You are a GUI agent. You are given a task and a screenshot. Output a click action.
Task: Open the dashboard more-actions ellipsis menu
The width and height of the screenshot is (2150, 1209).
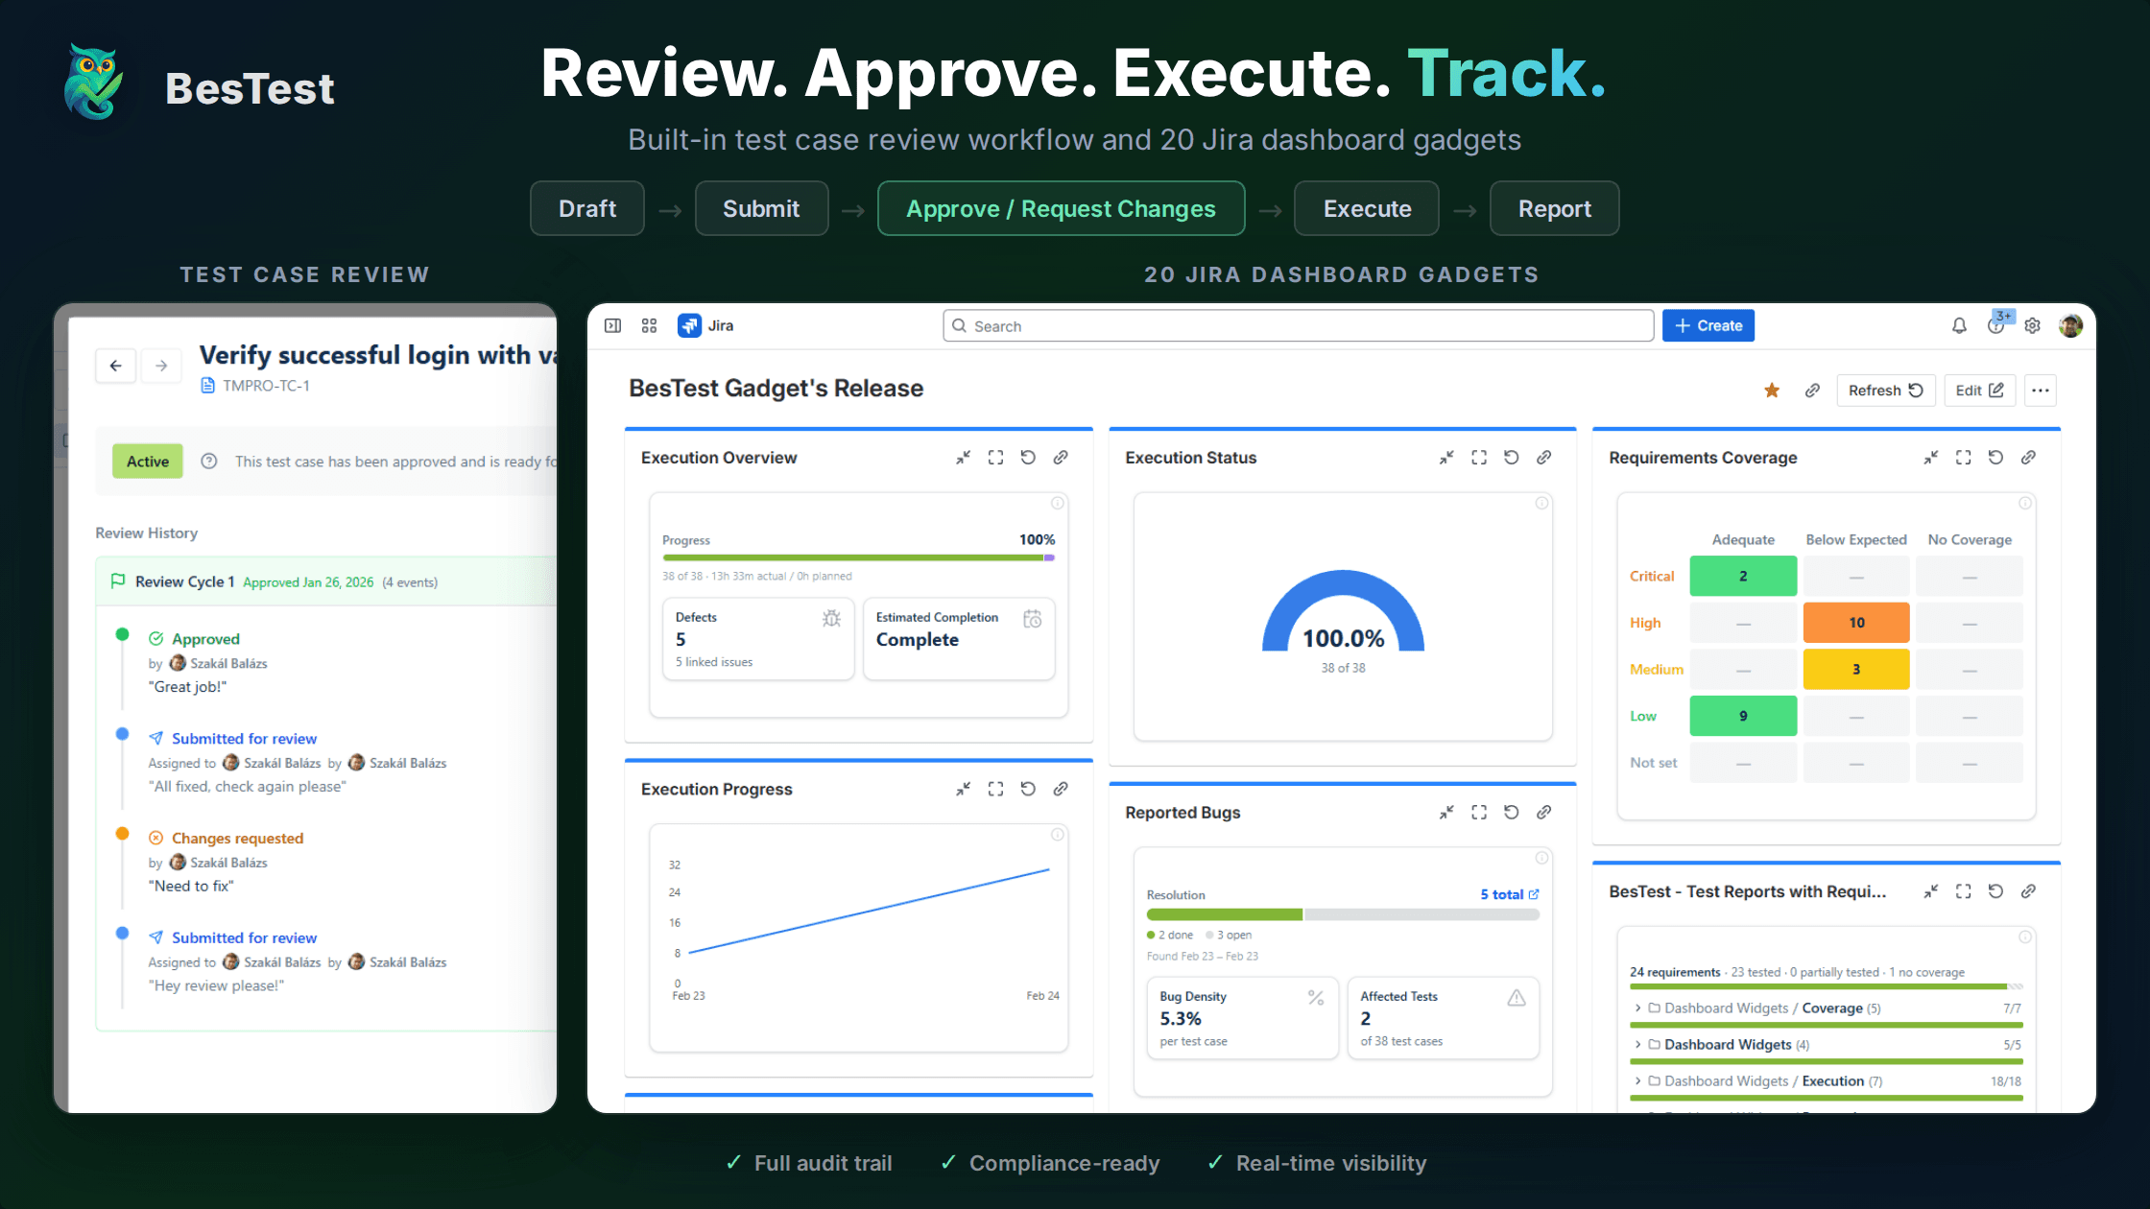[x=2041, y=391]
